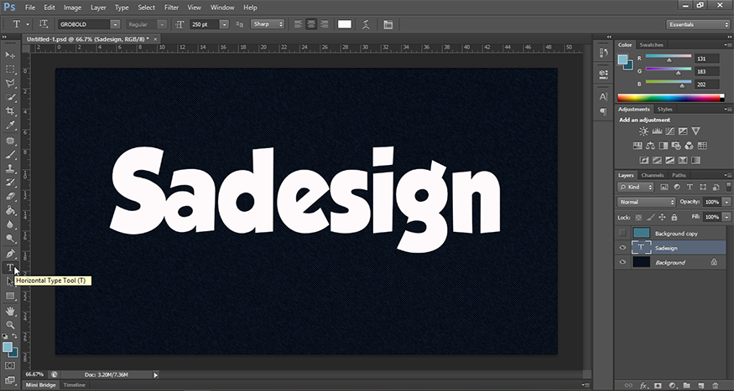Toggle filter for type layers
This screenshot has width=734, height=391.
click(x=690, y=187)
